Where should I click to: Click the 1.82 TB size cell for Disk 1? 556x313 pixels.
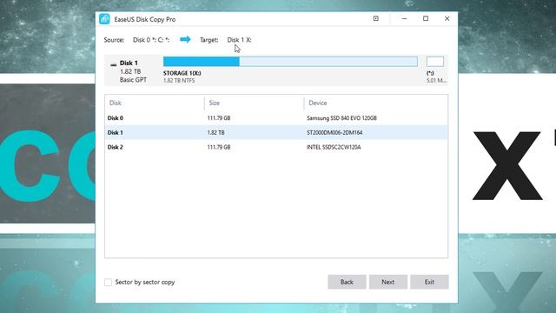coord(215,132)
